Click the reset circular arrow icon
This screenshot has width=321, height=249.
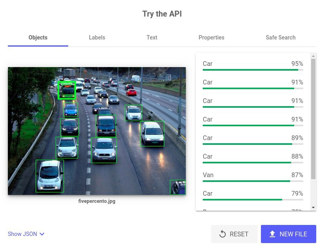tap(222, 234)
